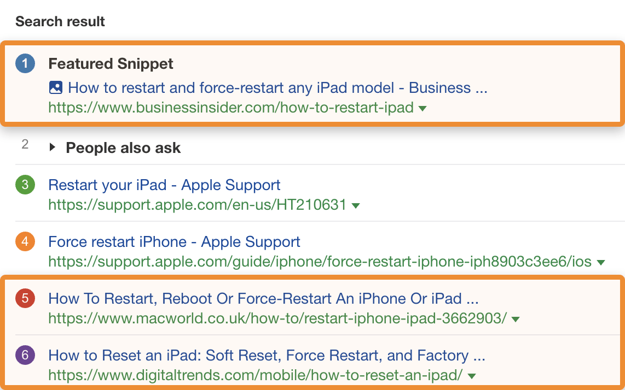Click the blue number 1 position badge

click(25, 64)
